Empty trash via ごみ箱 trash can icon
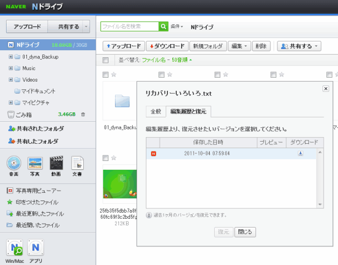338x265 pixels. click(x=83, y=115)
